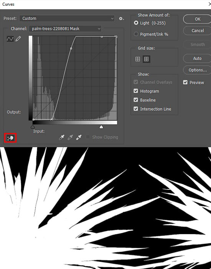This screenshot has height=269, width=211.
Task: Toggle the Histogram checkbox
Action: (136, 91)
